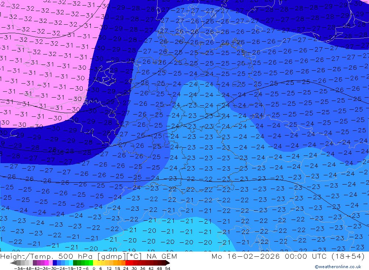Click the right arrow end of color scale
The width and height of the screenshot is (369, 270).
[168, 263]
